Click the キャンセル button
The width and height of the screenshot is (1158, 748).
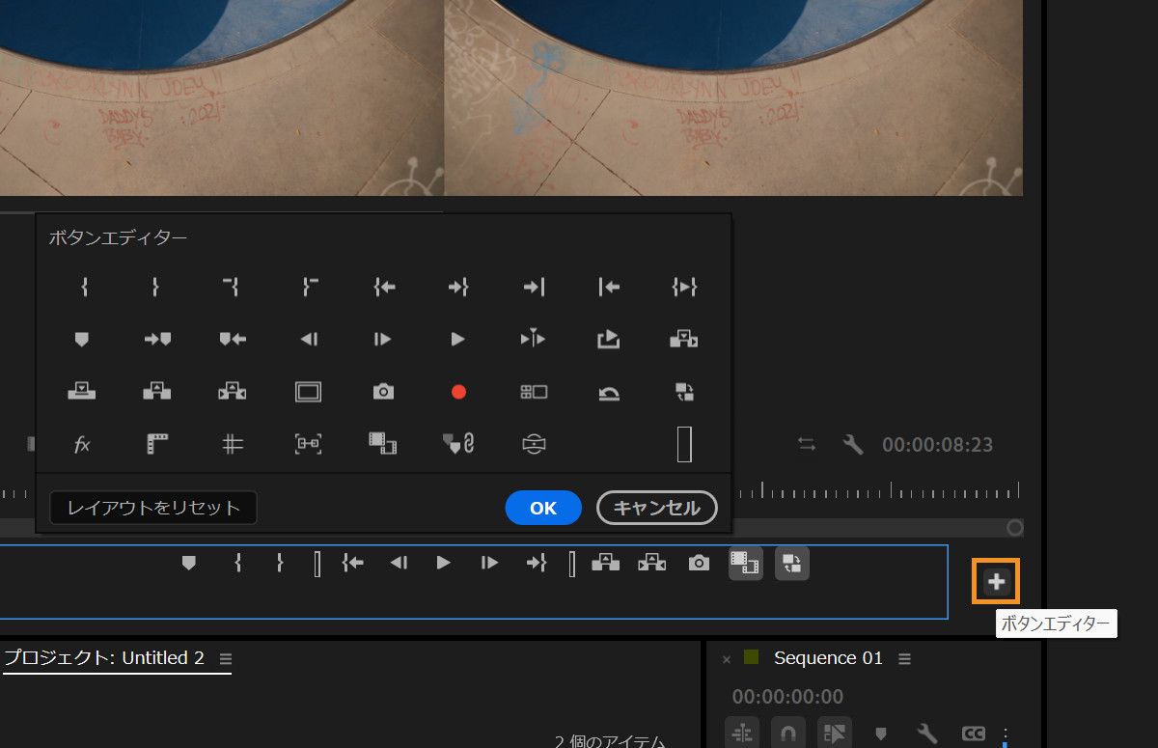pyautogui.click(x=657, y=508)
